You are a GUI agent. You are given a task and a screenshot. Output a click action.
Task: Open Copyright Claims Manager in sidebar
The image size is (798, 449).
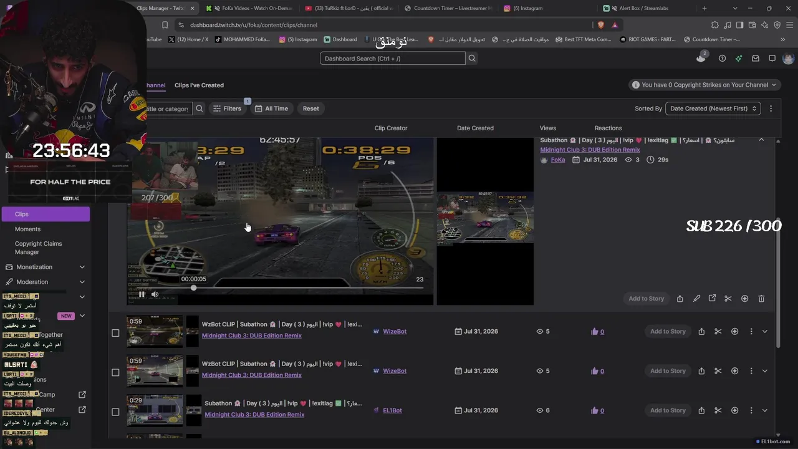(38, 248)
